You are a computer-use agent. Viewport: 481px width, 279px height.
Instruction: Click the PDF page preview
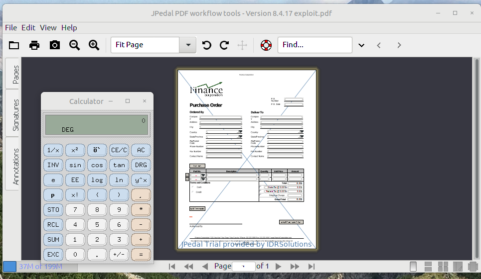(247, 159)
